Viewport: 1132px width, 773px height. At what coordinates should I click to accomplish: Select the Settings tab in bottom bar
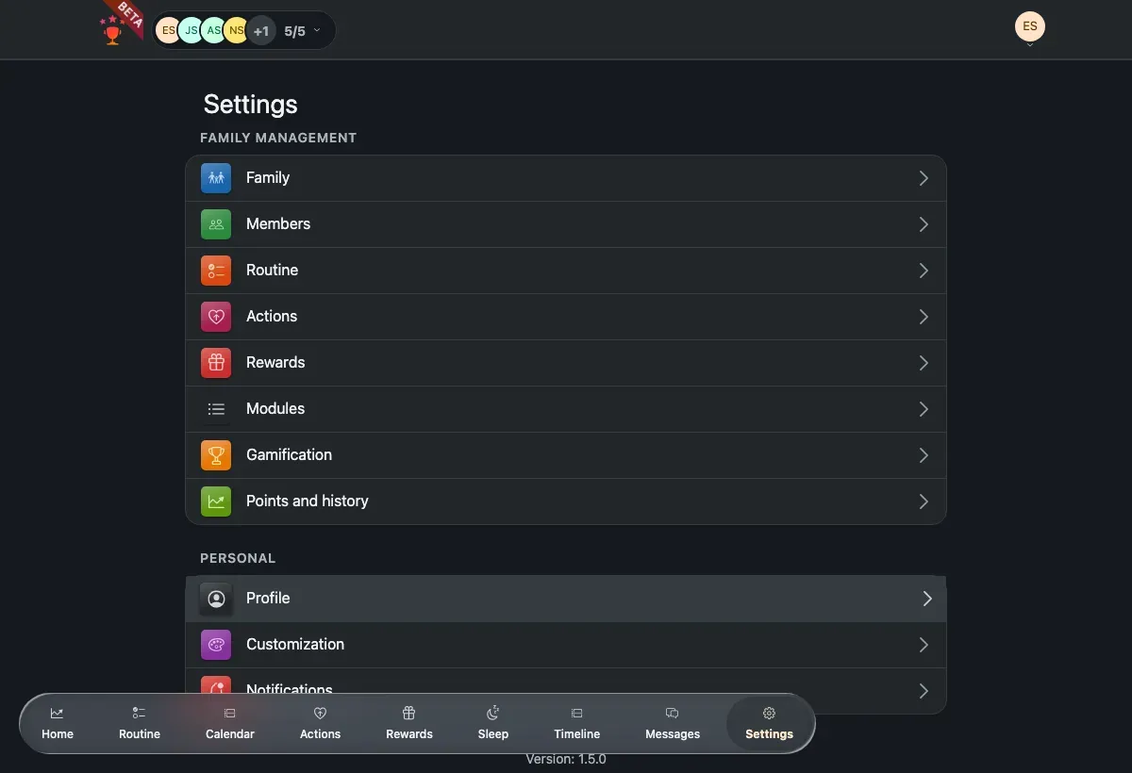click(x=770, y=723)
